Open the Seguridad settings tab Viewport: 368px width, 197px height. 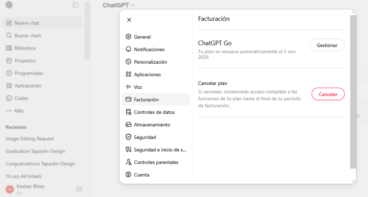(x=156, y=137)
